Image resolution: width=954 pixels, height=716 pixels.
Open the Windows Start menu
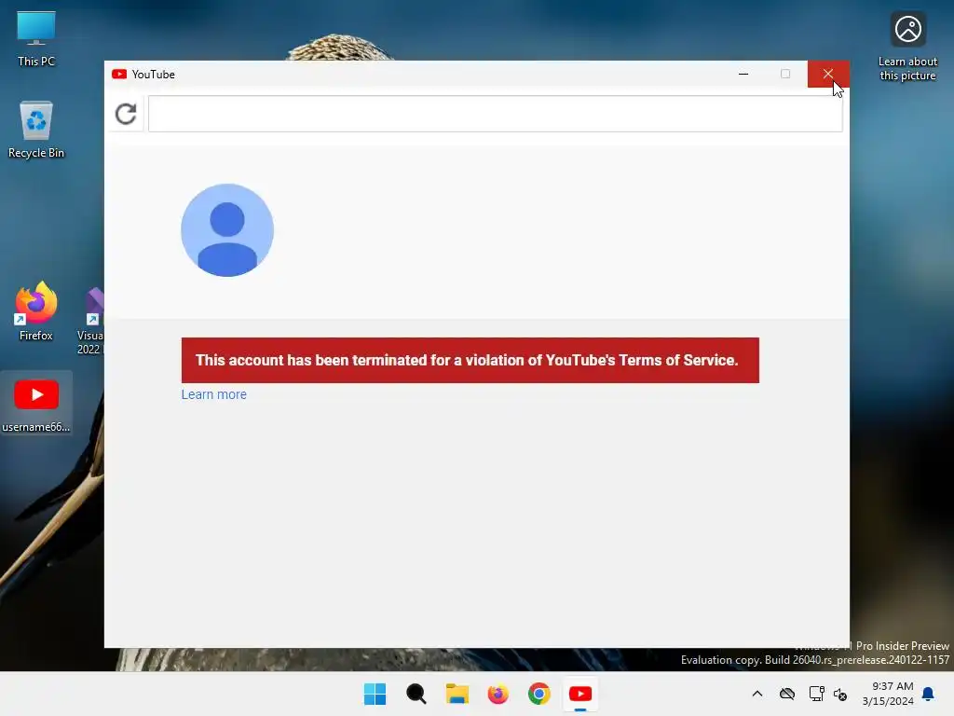(x=375, y=694)
